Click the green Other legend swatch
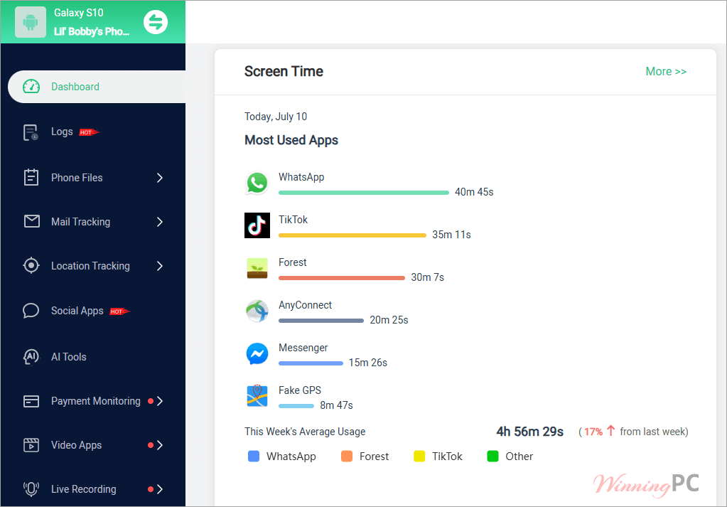This screenshot has width=727, height=507. pyautogui.click(x=493, y=457)
